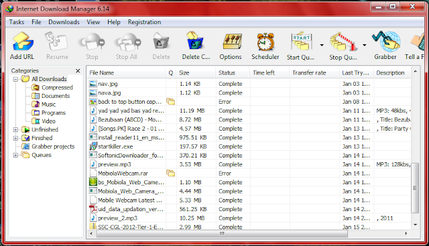
Task: Click the Delete toolbar icon
Action: click(x=161, y=42)
